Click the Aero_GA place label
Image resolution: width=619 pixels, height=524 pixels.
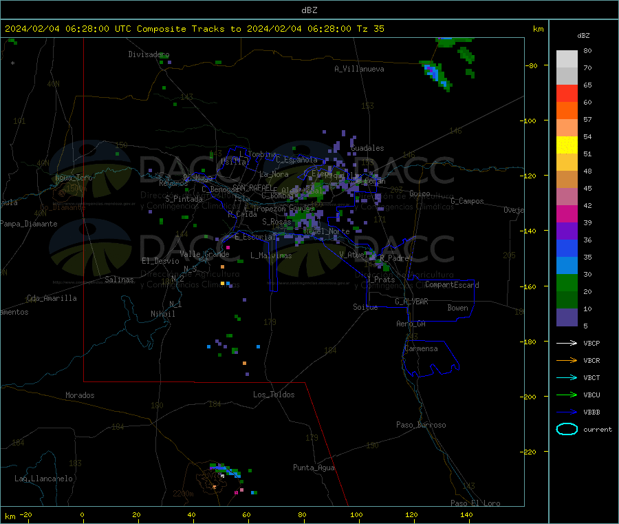point(411,324)
